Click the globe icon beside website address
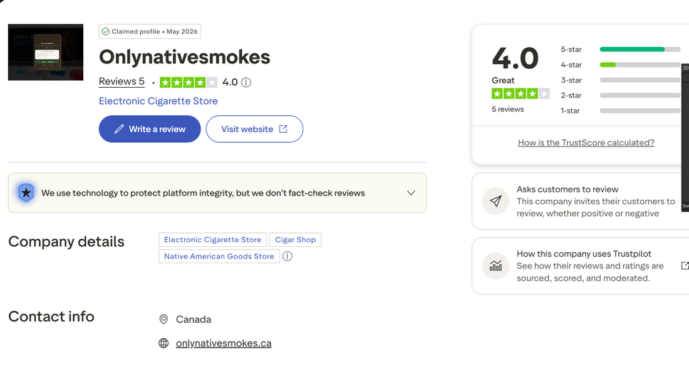 pos(163,343)
